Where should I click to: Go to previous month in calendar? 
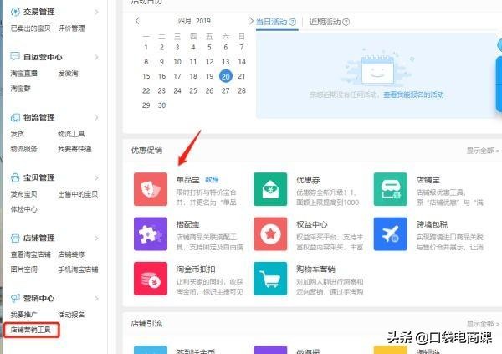point(138,21)
